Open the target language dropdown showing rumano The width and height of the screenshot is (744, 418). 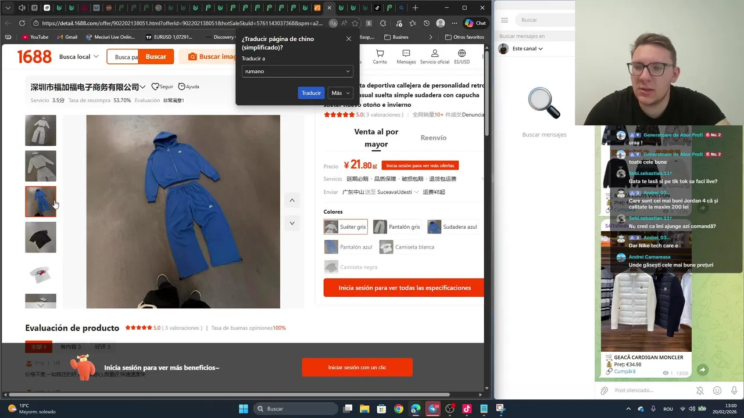297,71
